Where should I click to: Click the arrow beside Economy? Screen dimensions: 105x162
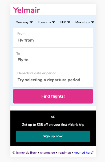coord(54,22)
